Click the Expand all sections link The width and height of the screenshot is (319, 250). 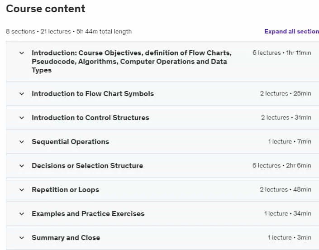coord(291,31)
